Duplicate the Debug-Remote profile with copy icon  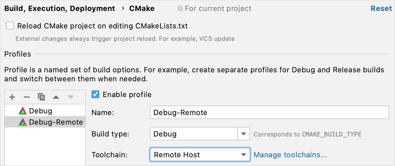tap(42, 97)
